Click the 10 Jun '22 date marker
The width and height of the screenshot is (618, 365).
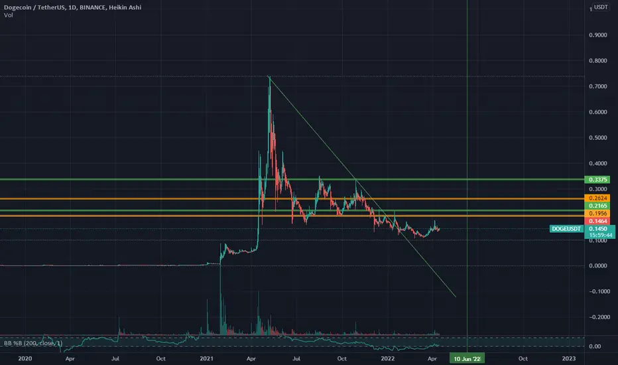[467, 358]
